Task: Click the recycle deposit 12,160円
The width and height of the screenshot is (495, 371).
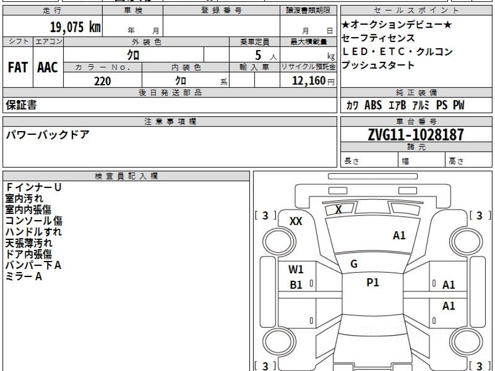Action: click(313, 81)
